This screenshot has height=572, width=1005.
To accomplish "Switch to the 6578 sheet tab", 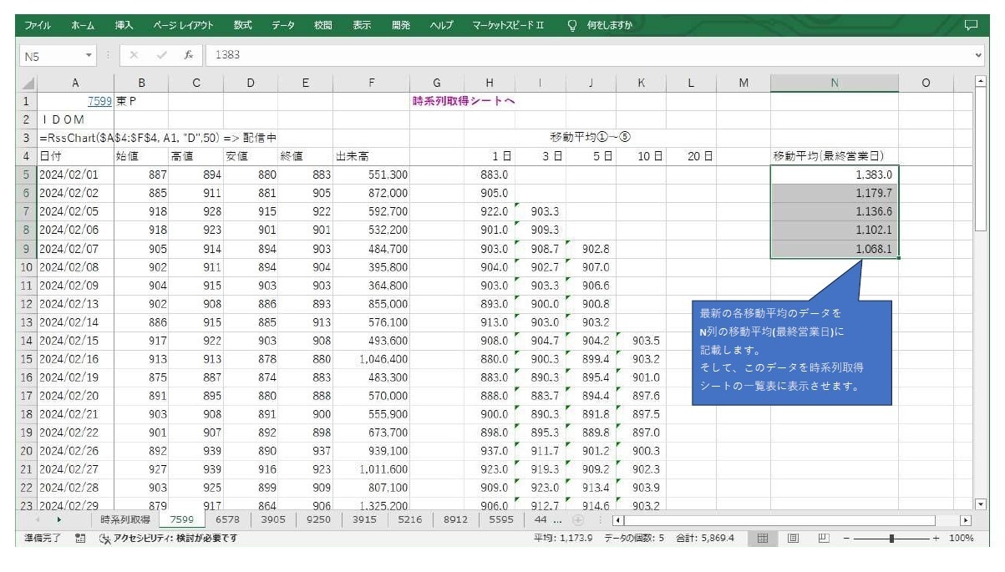I will [227, 519].
